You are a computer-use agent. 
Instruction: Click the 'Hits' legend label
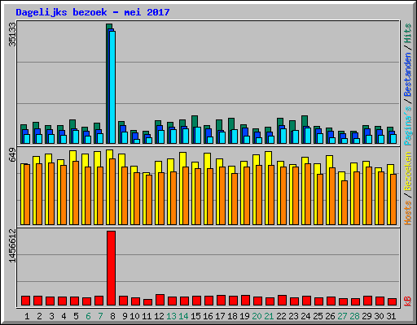[x=408, y=33]
